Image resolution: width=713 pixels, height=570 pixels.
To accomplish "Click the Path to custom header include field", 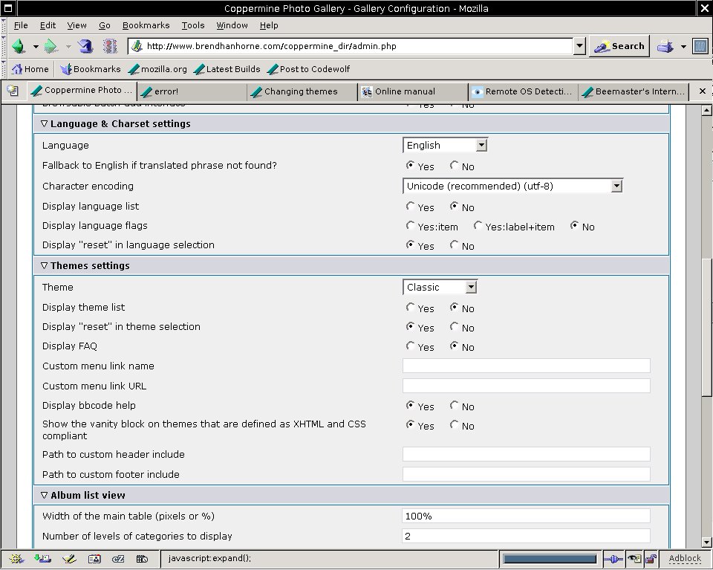I will (x=526, y=454).
